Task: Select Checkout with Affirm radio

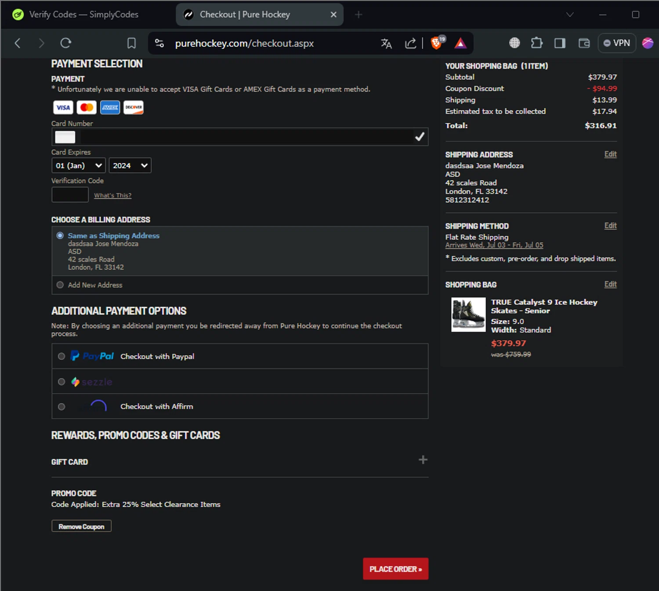Action: coord(62,407)
